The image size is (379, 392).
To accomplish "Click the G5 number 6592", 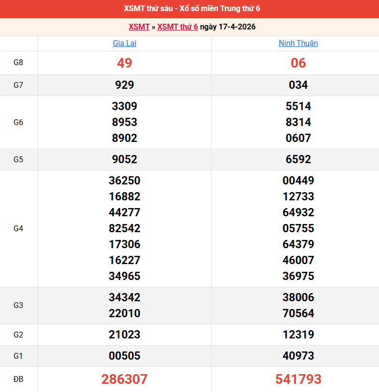I will 298,159.
